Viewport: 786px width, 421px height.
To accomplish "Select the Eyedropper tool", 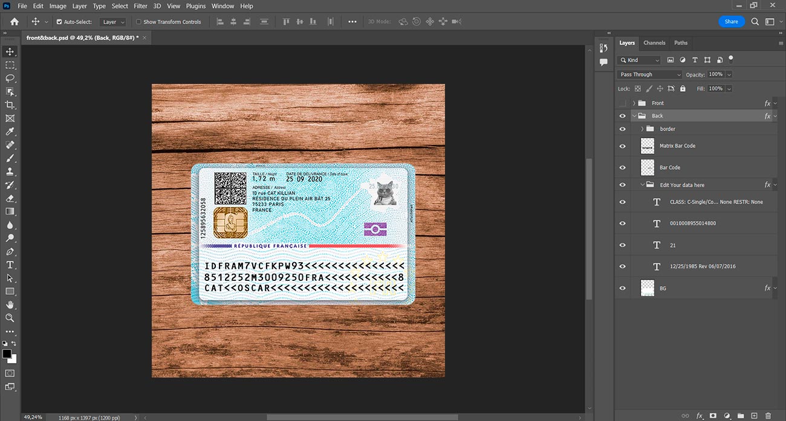I will pyautogui.click(x=10, y=132).
